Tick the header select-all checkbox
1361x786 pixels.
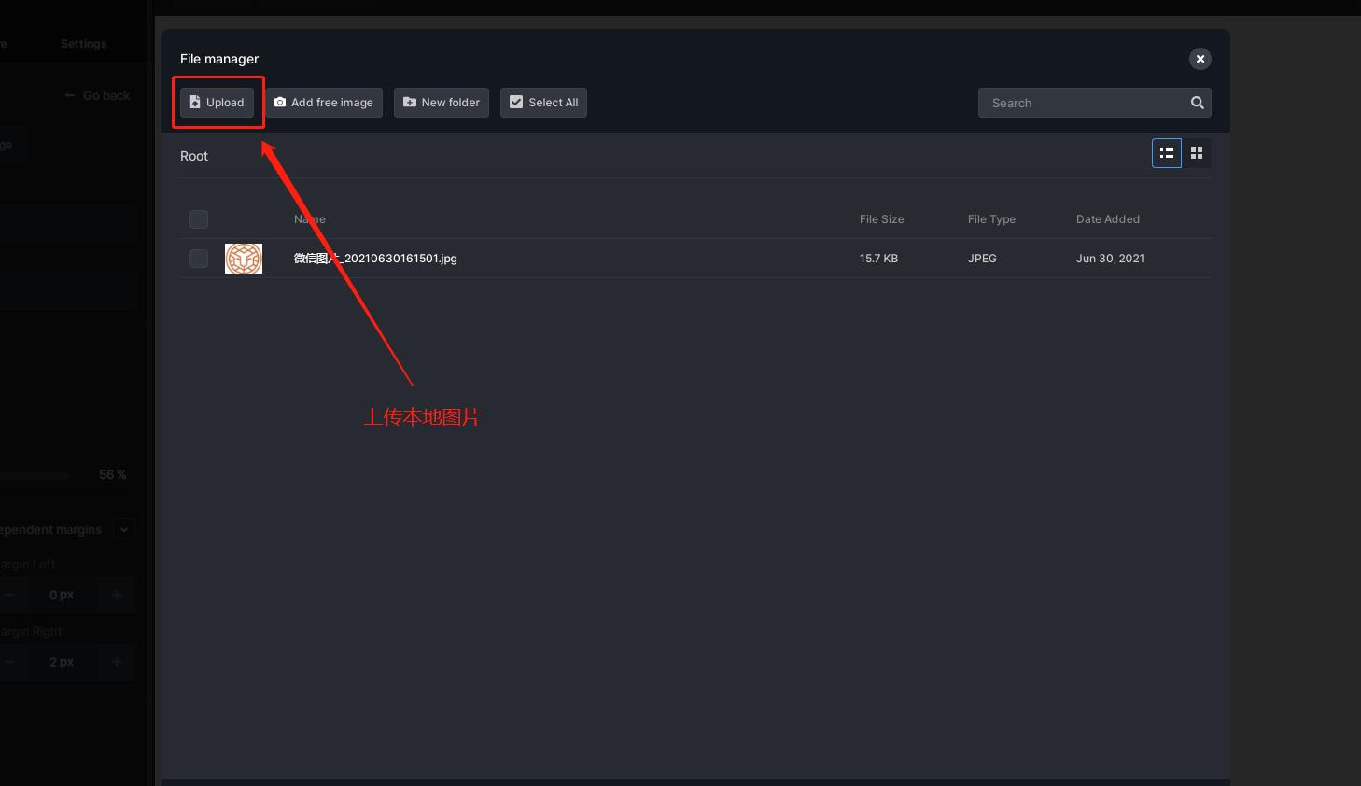(x=199, y=219)
